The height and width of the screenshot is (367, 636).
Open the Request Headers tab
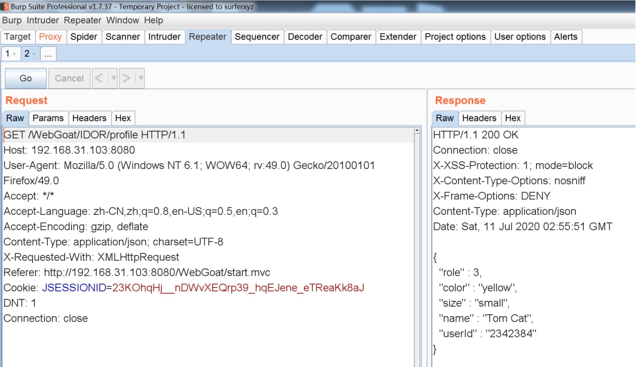point(89,118)
